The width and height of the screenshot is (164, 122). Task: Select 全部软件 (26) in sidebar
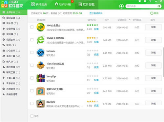click(x=14, y=12)
